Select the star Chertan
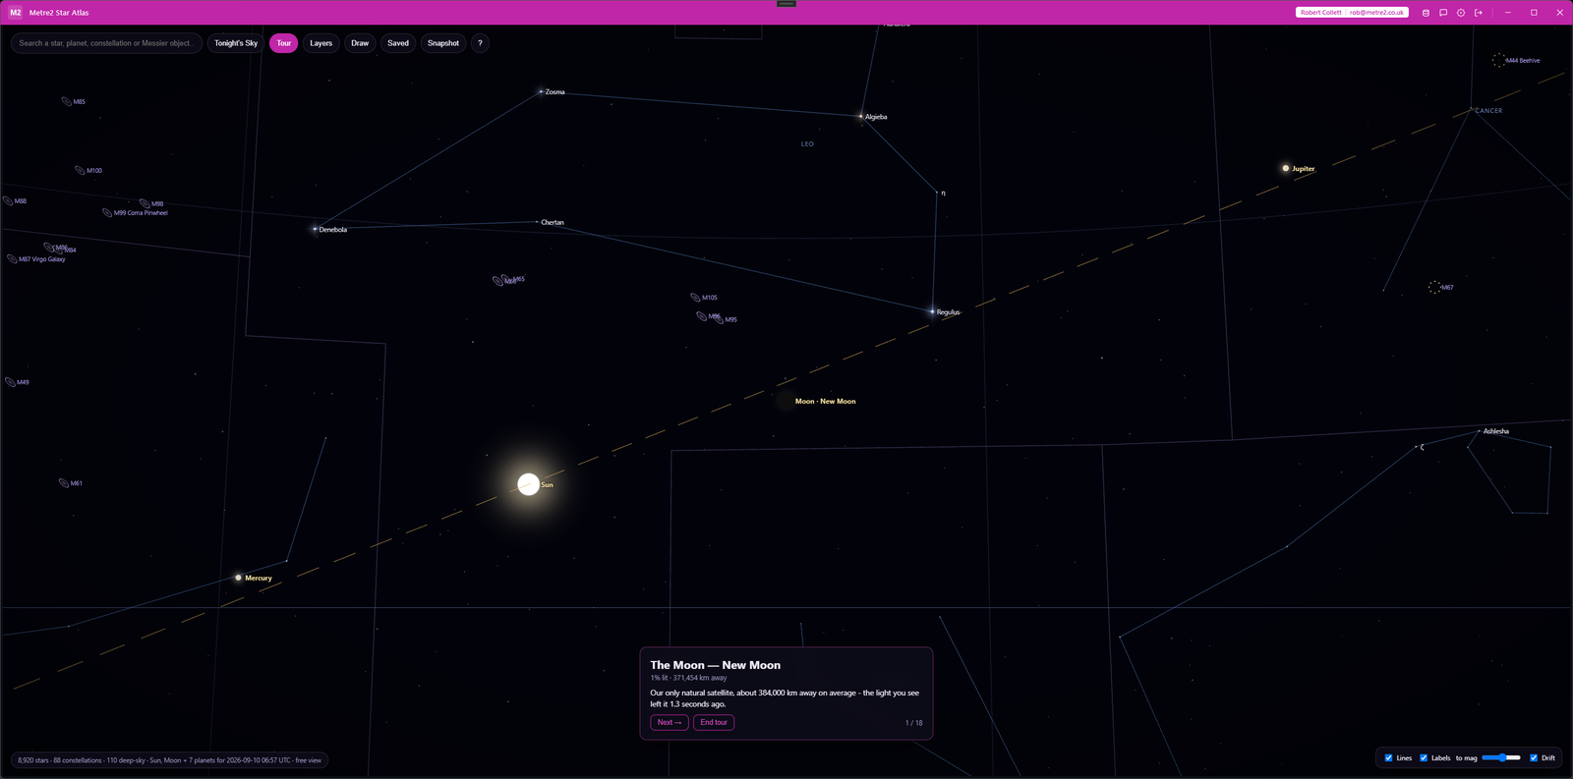Image resolution: width=1573 pixels, height=779 pixels. tap(537, 222)
